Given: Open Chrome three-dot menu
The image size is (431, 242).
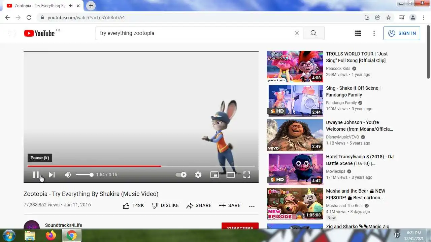Looking at the screenshot, I should [423, 17].
